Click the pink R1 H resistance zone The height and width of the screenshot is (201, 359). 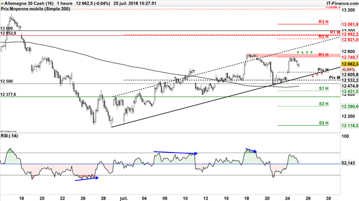[293, 55]
